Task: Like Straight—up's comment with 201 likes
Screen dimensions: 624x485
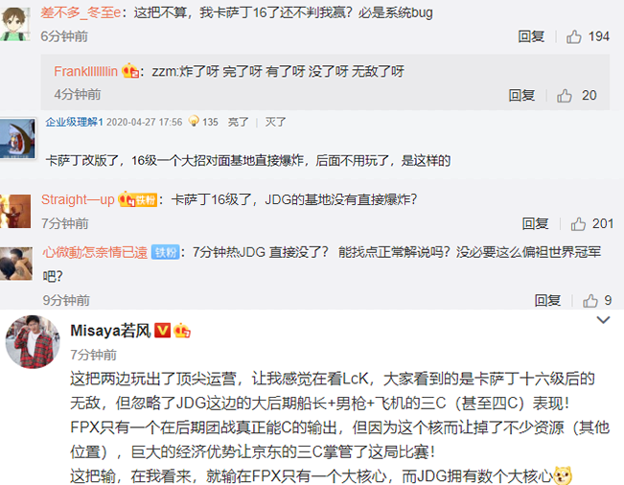Action: click(x=578, y=224)
